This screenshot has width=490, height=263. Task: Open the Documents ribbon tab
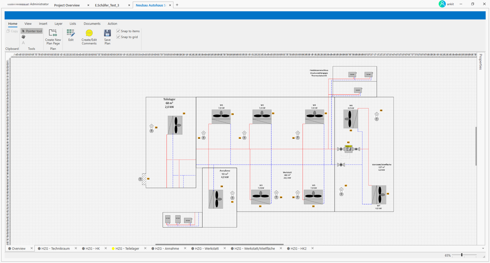point(92,24)
